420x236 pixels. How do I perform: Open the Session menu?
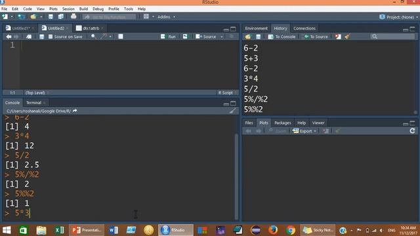(x=68, y=9)
